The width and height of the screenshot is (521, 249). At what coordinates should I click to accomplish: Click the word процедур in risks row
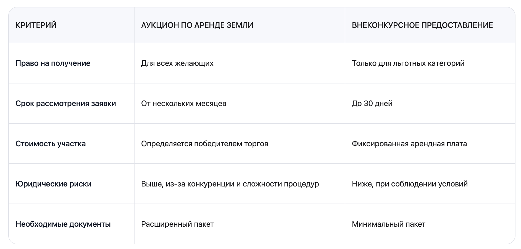coord(301,184)
